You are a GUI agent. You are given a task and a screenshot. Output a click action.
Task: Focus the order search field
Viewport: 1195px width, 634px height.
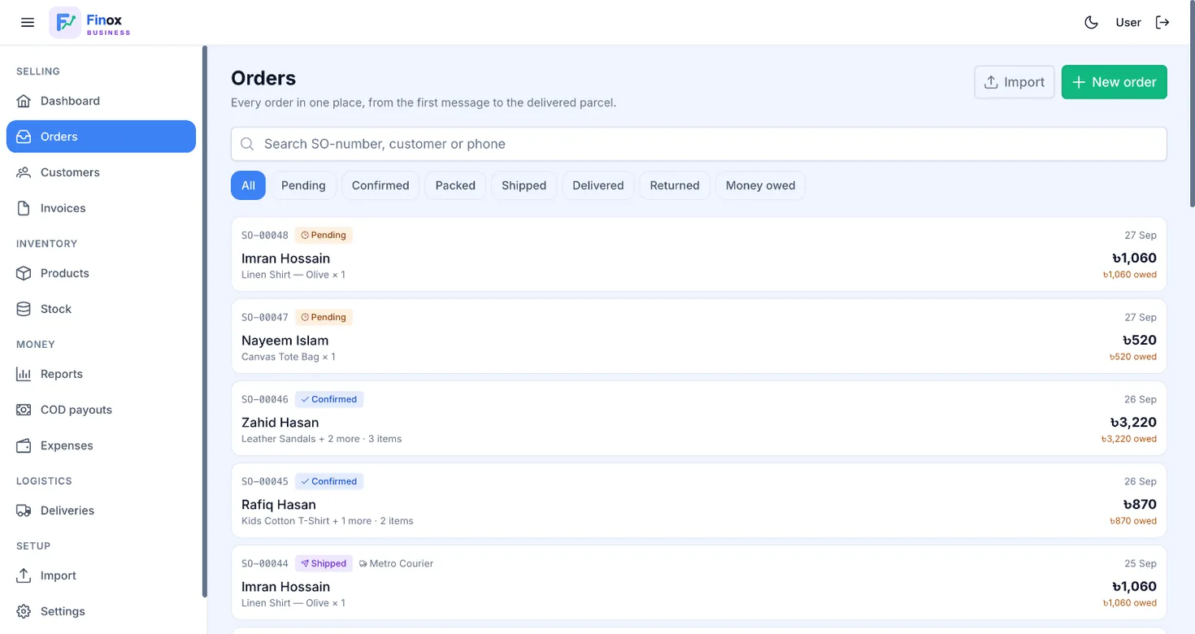(699, 144)
